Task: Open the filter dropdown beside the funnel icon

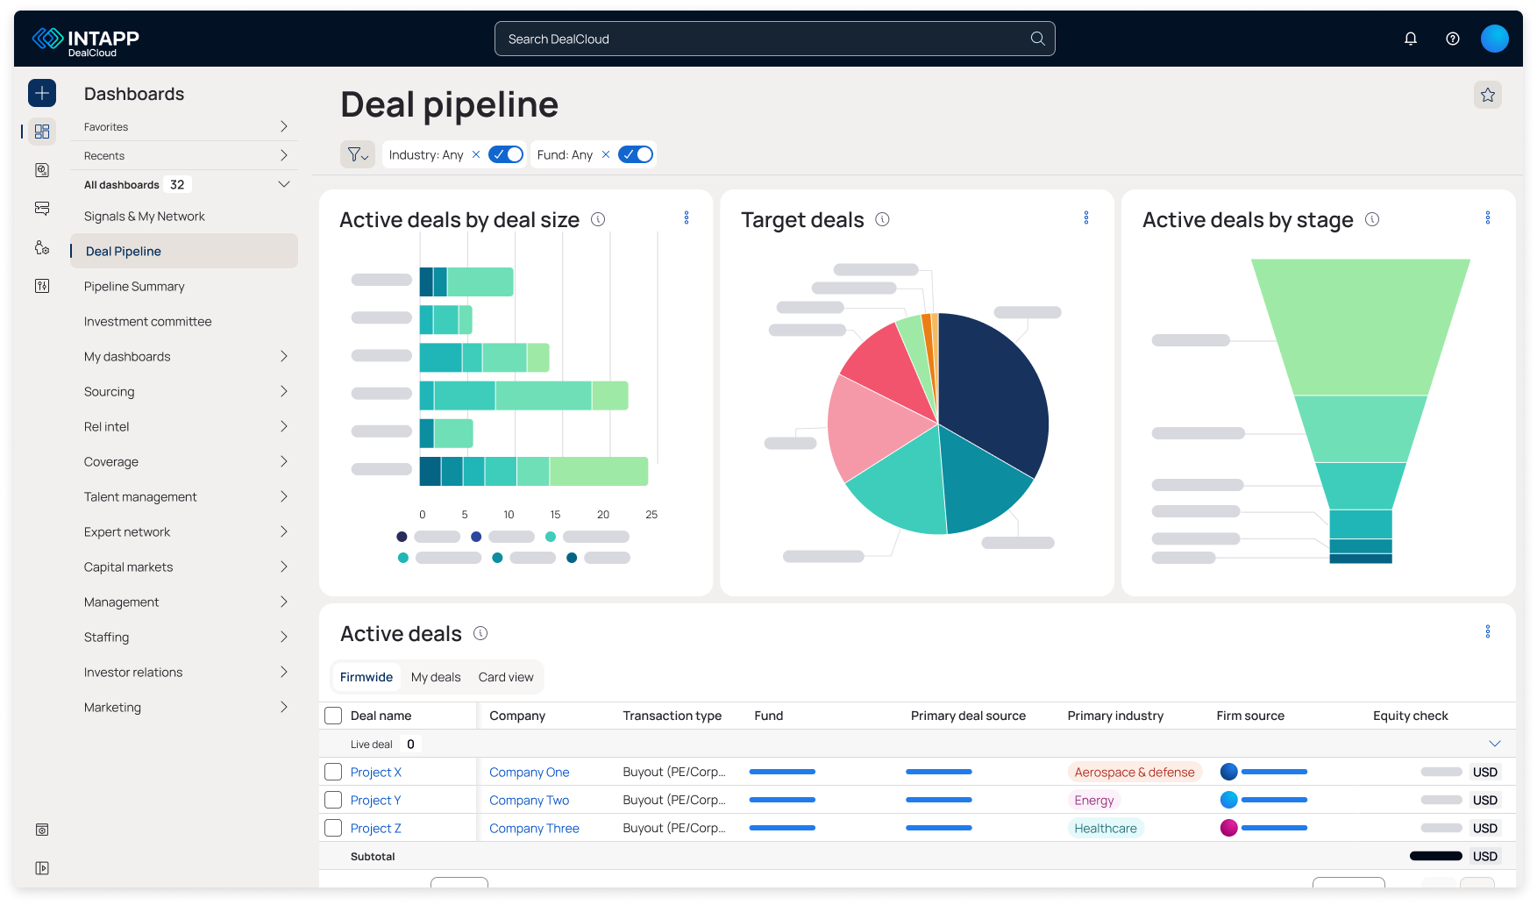Action: click(x=364, y=154)
